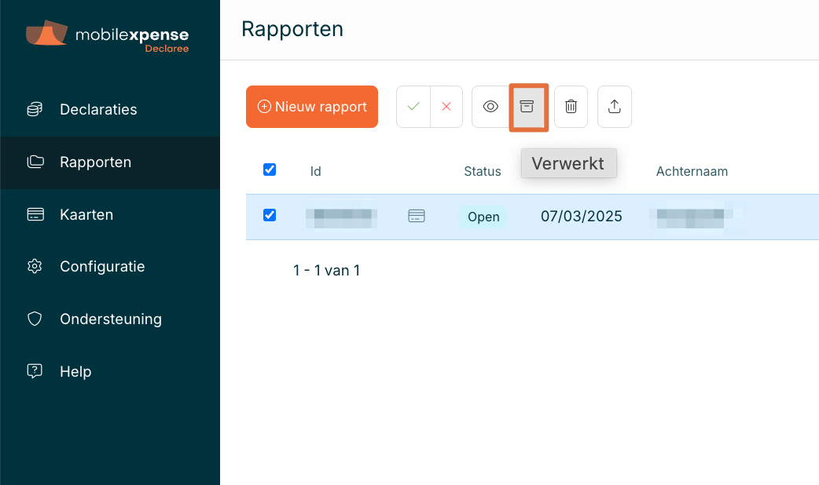Sort by the Status column header
The image size is (819, 485).
point(483,171)
